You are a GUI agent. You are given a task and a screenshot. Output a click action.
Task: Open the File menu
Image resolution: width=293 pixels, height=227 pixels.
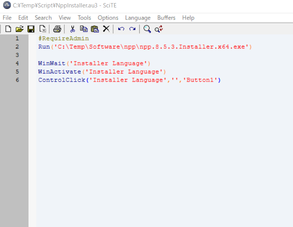click(7, 18)
